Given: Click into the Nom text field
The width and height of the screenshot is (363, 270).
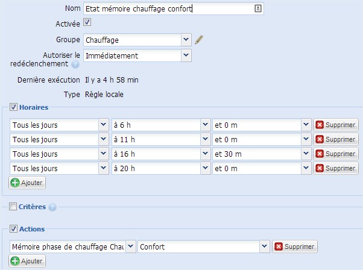Looking at the screenshot, I should [169, 9].
